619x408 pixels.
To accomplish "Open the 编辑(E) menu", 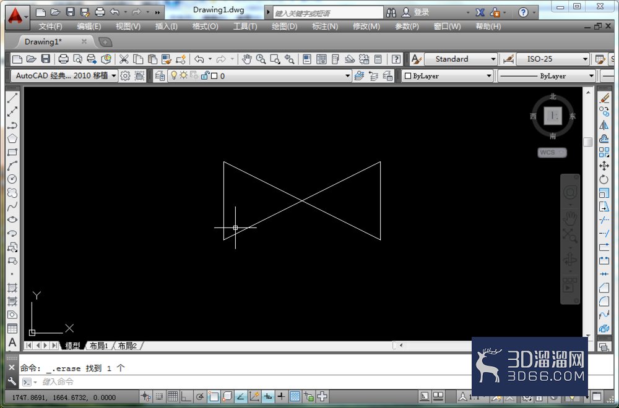I will (89, 27).
